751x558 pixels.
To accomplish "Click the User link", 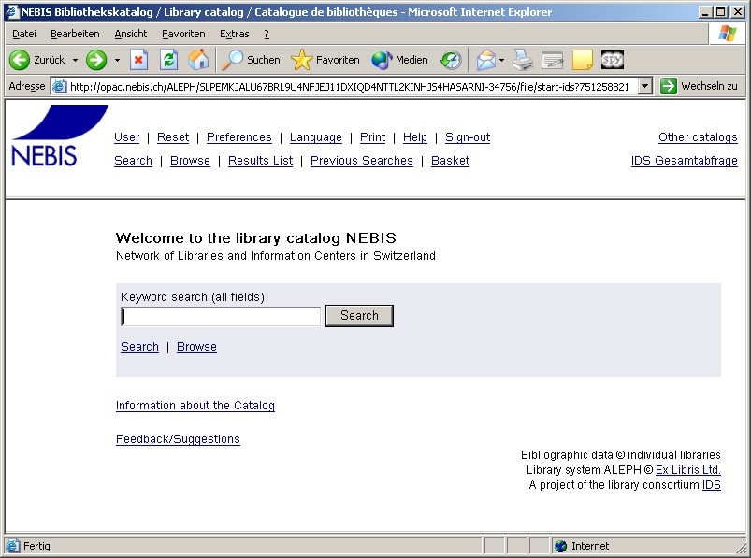I will click(x=126, y=137).
